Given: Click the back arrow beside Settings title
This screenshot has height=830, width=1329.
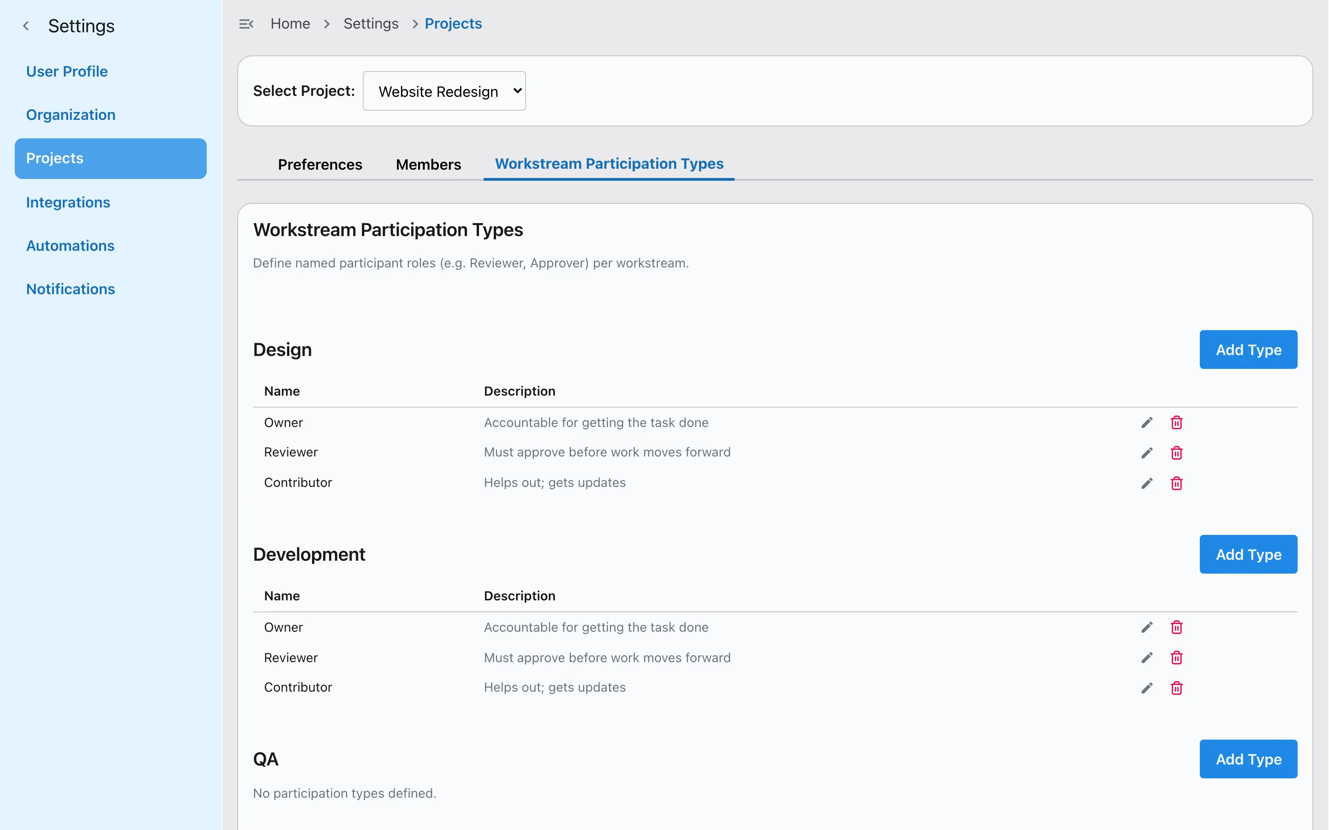Looking at the screenshot, I should tap(26, 26).
